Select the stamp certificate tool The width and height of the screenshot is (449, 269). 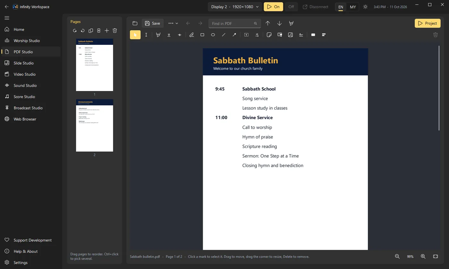click(x=280, y=35)
